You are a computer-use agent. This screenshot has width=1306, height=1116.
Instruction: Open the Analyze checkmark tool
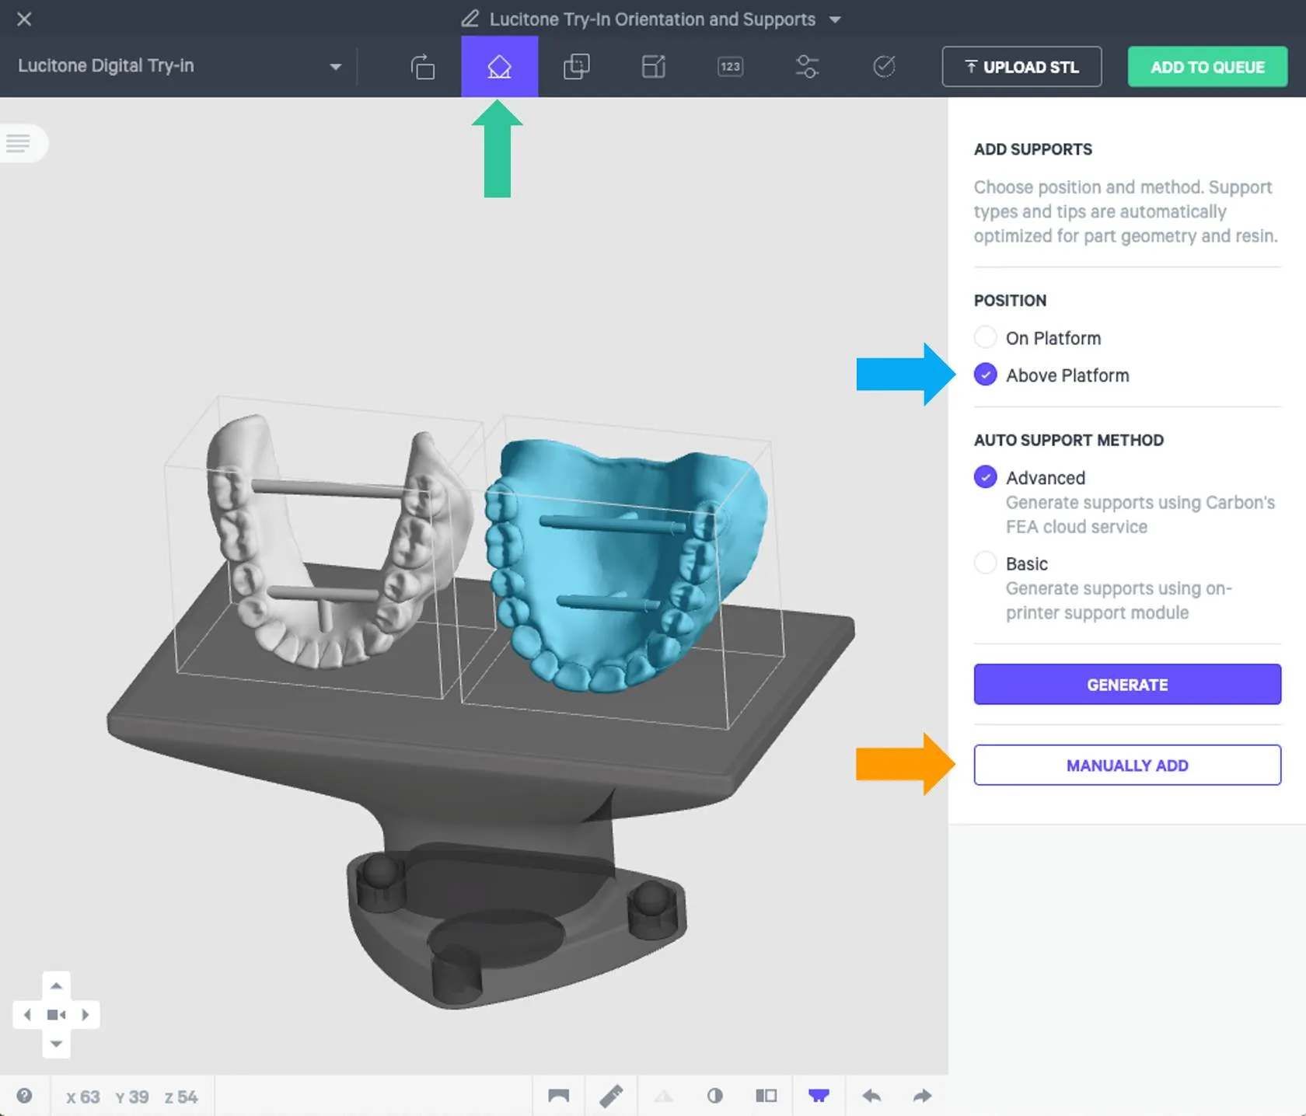pos(884,67)
